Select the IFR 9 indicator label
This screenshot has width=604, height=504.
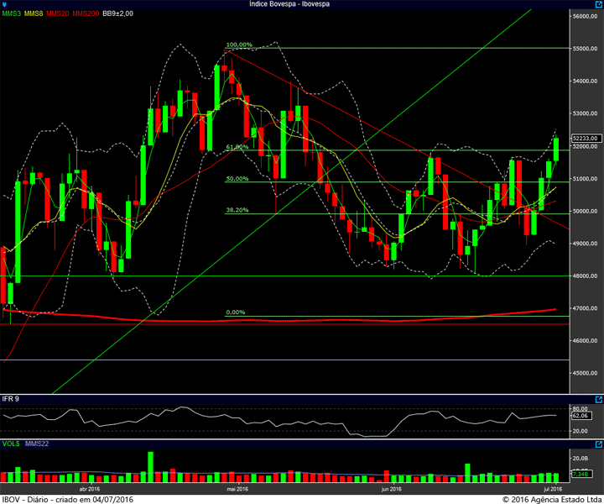pos(10,399)
